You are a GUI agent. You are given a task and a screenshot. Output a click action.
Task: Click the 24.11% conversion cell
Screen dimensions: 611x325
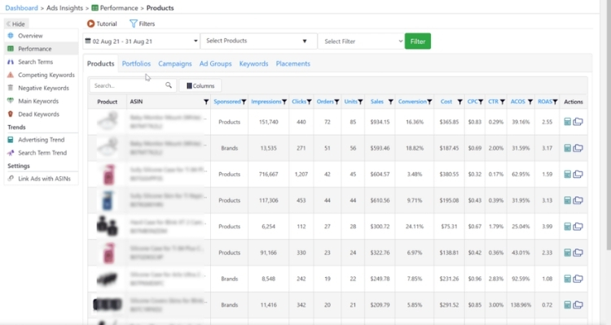(x=414, y=226)
